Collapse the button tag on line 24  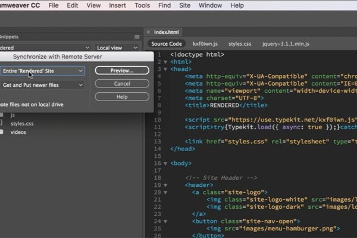(165, 221)
